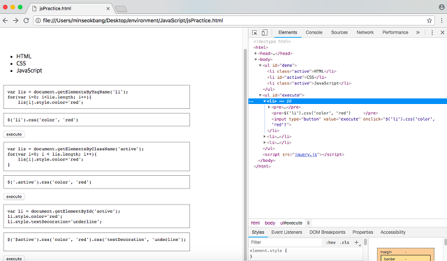The height and width of the screenshot is (261, 447).
Task: Select li class="active" JavaScript node
Action: tap(309, 83)
